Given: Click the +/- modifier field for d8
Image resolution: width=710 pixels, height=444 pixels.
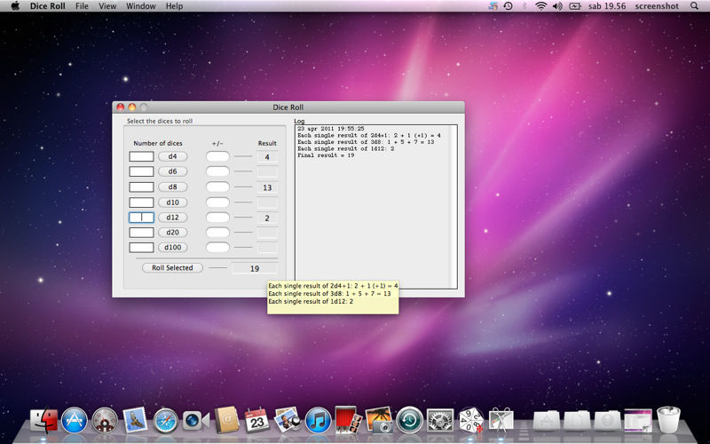Looking at the screenshot, I should [x=217, y=186].
